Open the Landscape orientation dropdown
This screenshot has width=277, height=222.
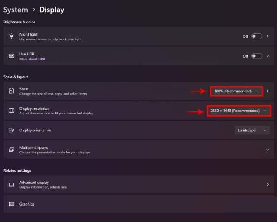point(252,130)
